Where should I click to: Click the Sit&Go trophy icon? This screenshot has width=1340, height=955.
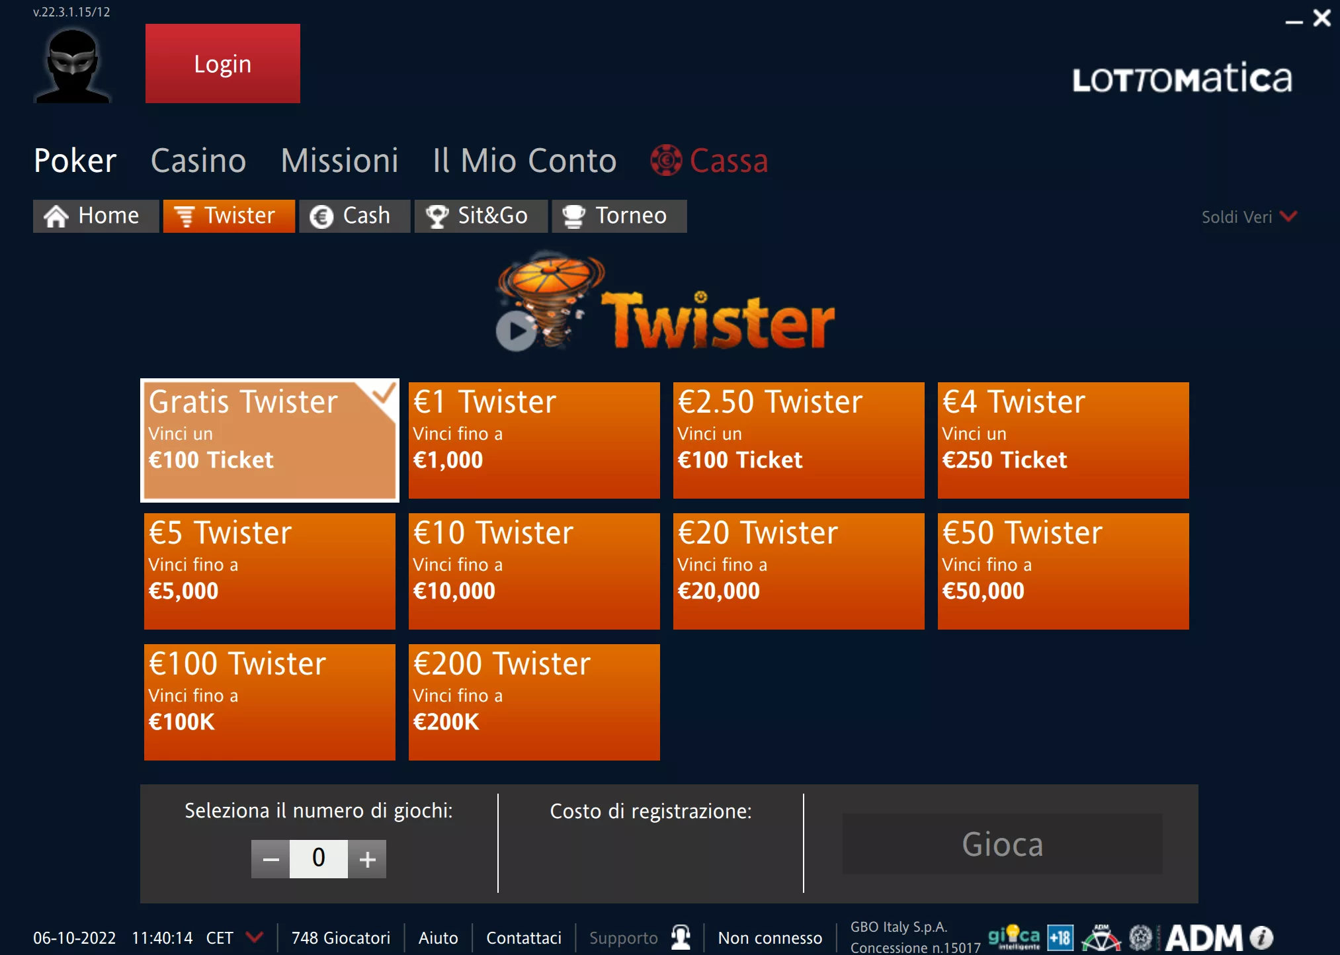click(437, 216)
